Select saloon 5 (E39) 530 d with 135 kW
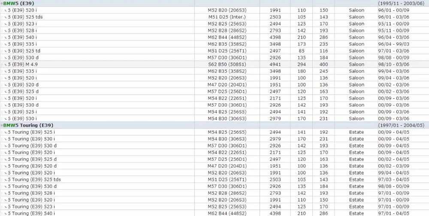Image resolution: width=429 pixels, height=216 pixels. point(214,58)
